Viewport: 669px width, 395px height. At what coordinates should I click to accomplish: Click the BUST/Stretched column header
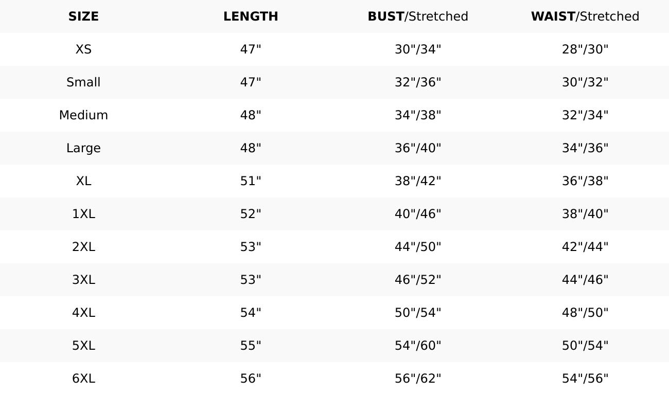point(418,16)
